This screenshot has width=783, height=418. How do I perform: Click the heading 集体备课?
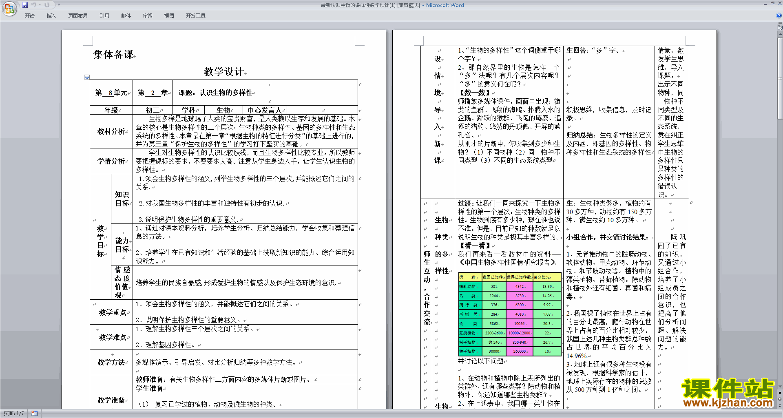[113, 55]
